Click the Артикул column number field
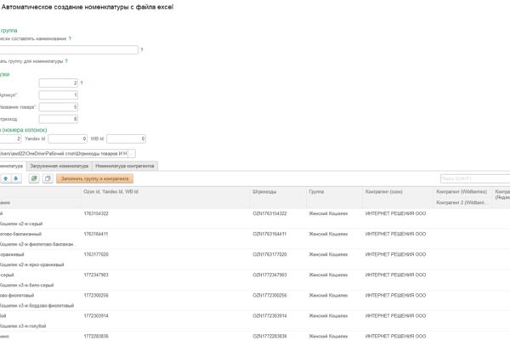Image resolution: width=510 pixels, height=340 pixels. pyautogui.click(x=59, y=95)
